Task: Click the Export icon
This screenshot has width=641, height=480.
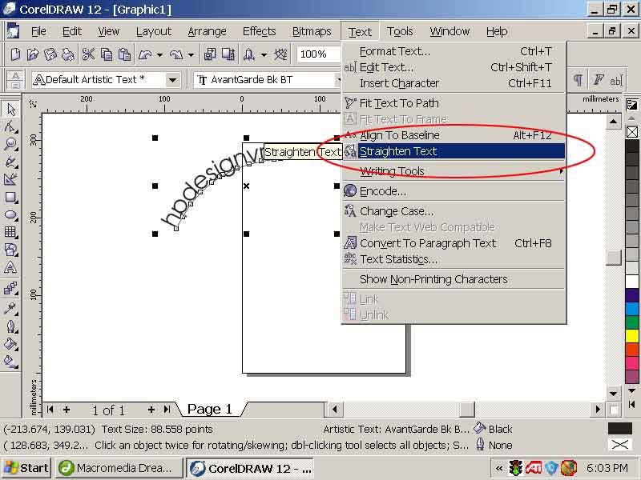Action: 228,54
